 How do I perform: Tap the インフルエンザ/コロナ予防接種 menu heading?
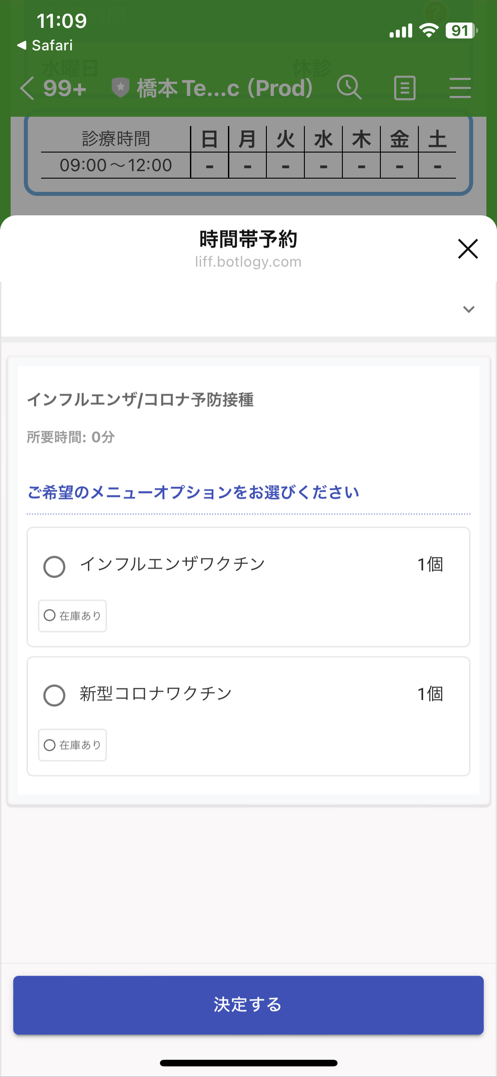140,400
